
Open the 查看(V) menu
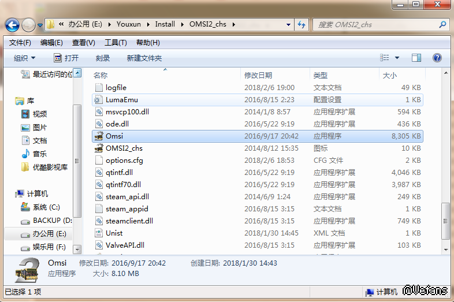point(83,43)
